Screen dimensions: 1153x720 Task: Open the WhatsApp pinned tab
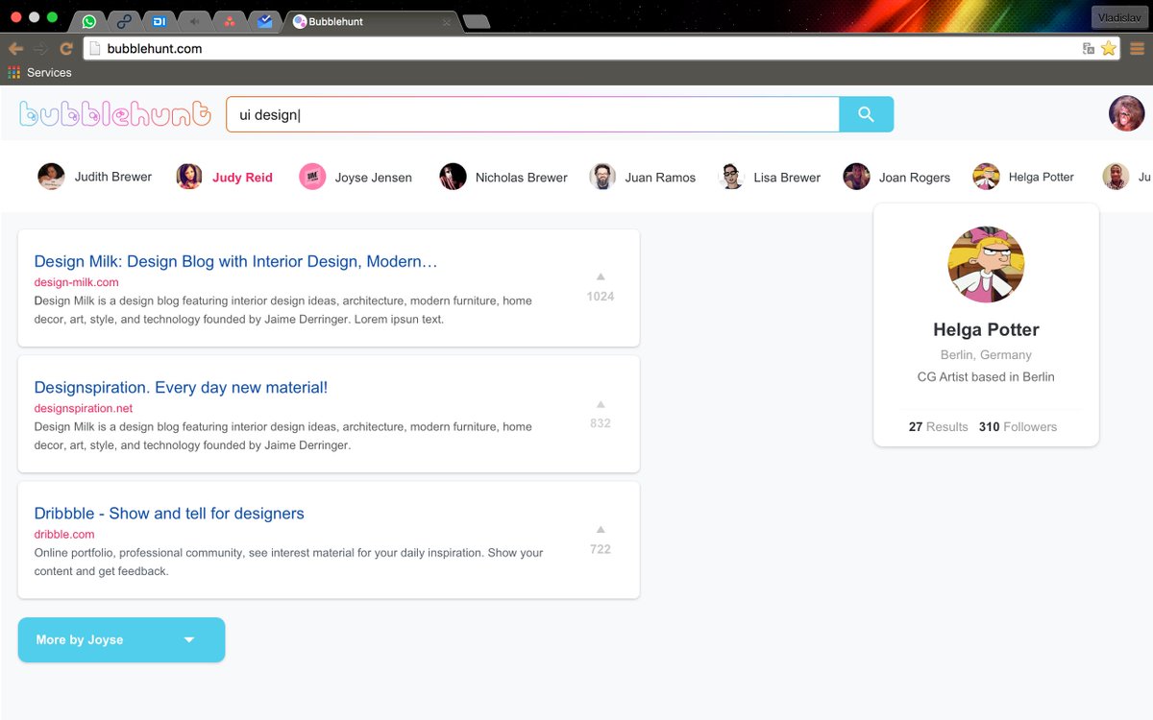(89, 21)
